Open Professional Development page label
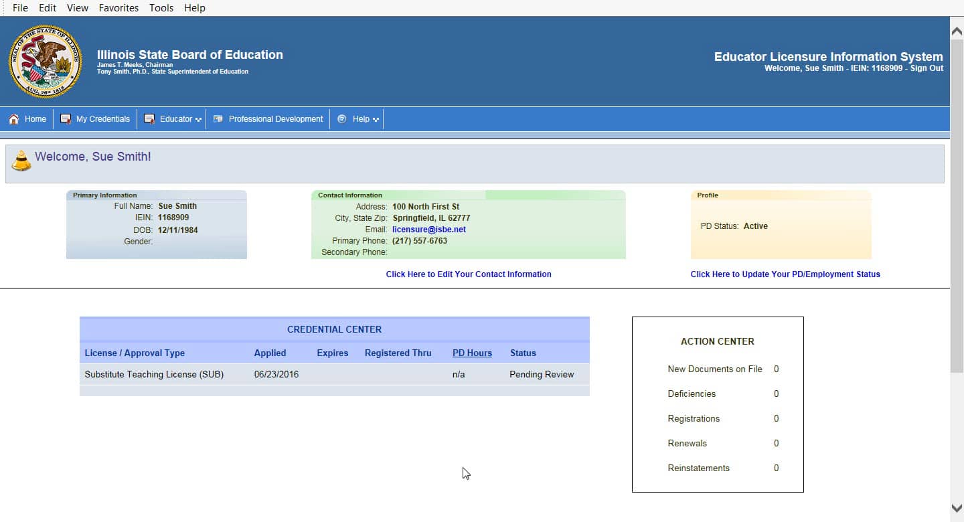Viewport: 964px width, 522px height. coord(276,119)
